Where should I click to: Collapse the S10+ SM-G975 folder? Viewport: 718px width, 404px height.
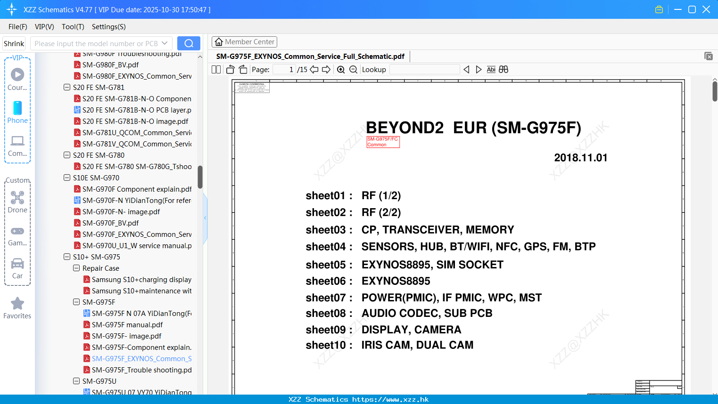point(66,257)
